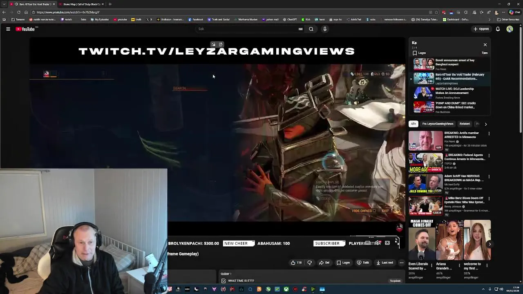Close the queue panel
523x294 pixels.
[485, 45]
